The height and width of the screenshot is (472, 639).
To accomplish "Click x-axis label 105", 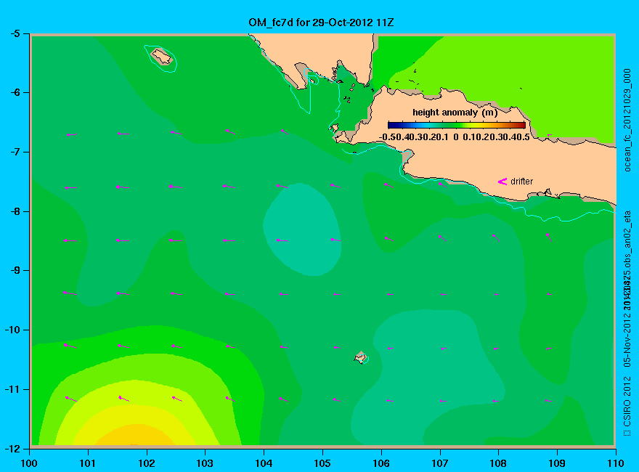I will coord(322,463).
